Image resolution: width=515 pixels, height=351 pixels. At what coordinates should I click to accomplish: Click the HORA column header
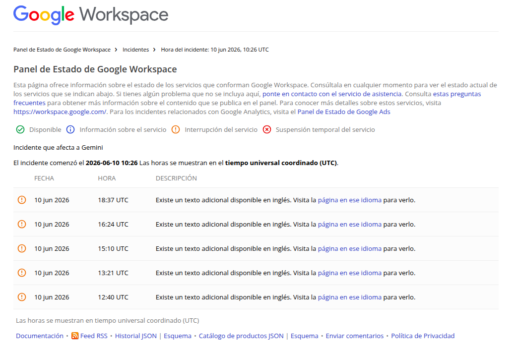pos(107,178)
